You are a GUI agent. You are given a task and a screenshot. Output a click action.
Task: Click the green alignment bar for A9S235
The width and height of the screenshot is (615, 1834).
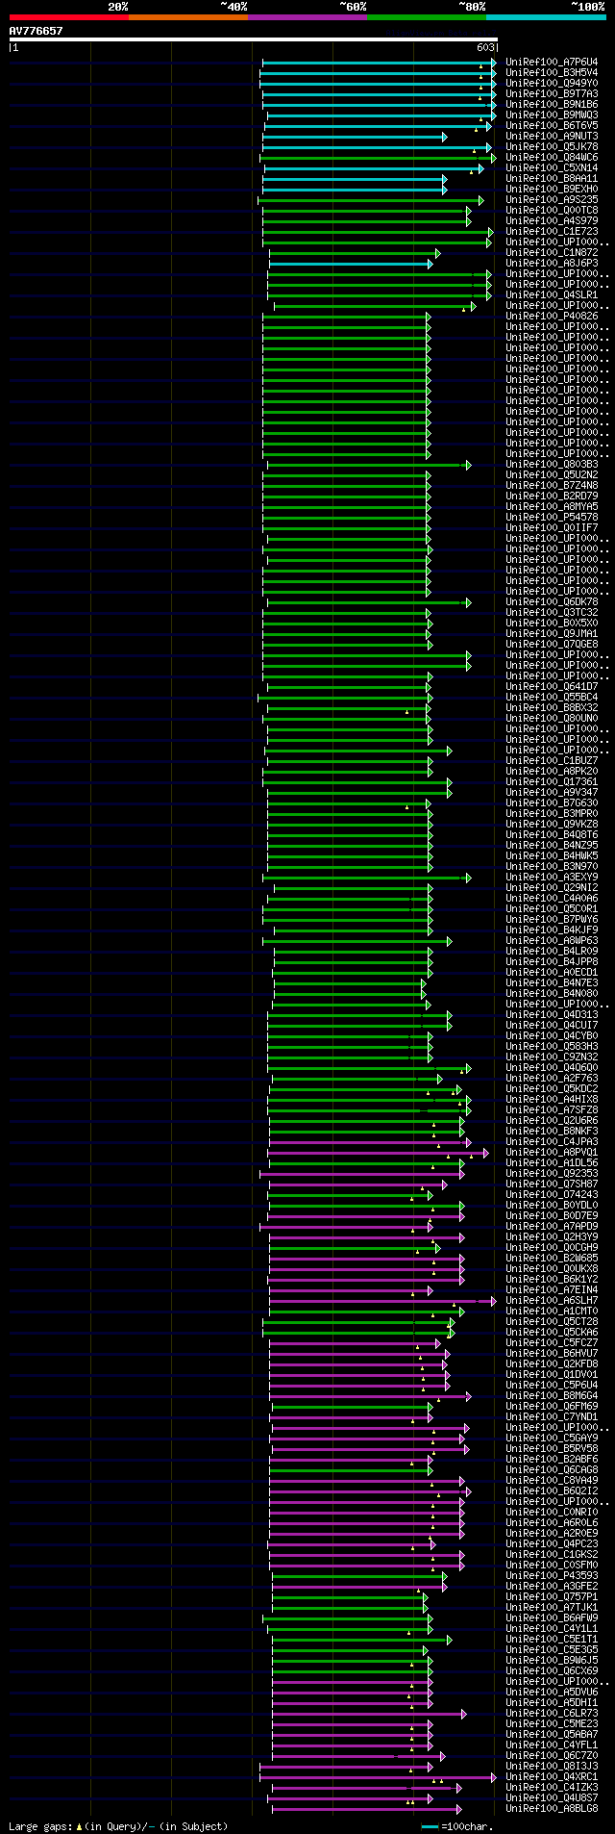(371, 200)
